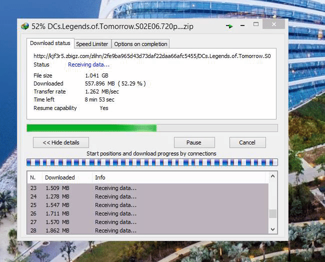The height and width of the screenshot is (262, 325).
Task: Click the green arrow icon in title bar
Action: 229,26
